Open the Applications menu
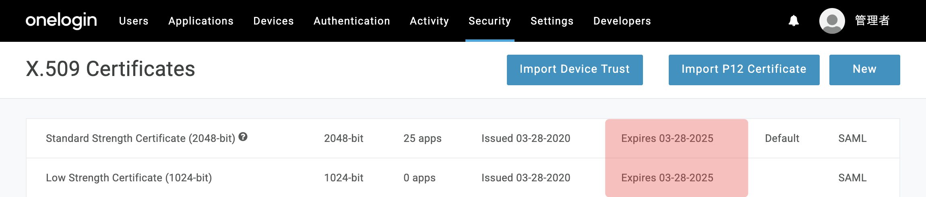 click(201, 21)
